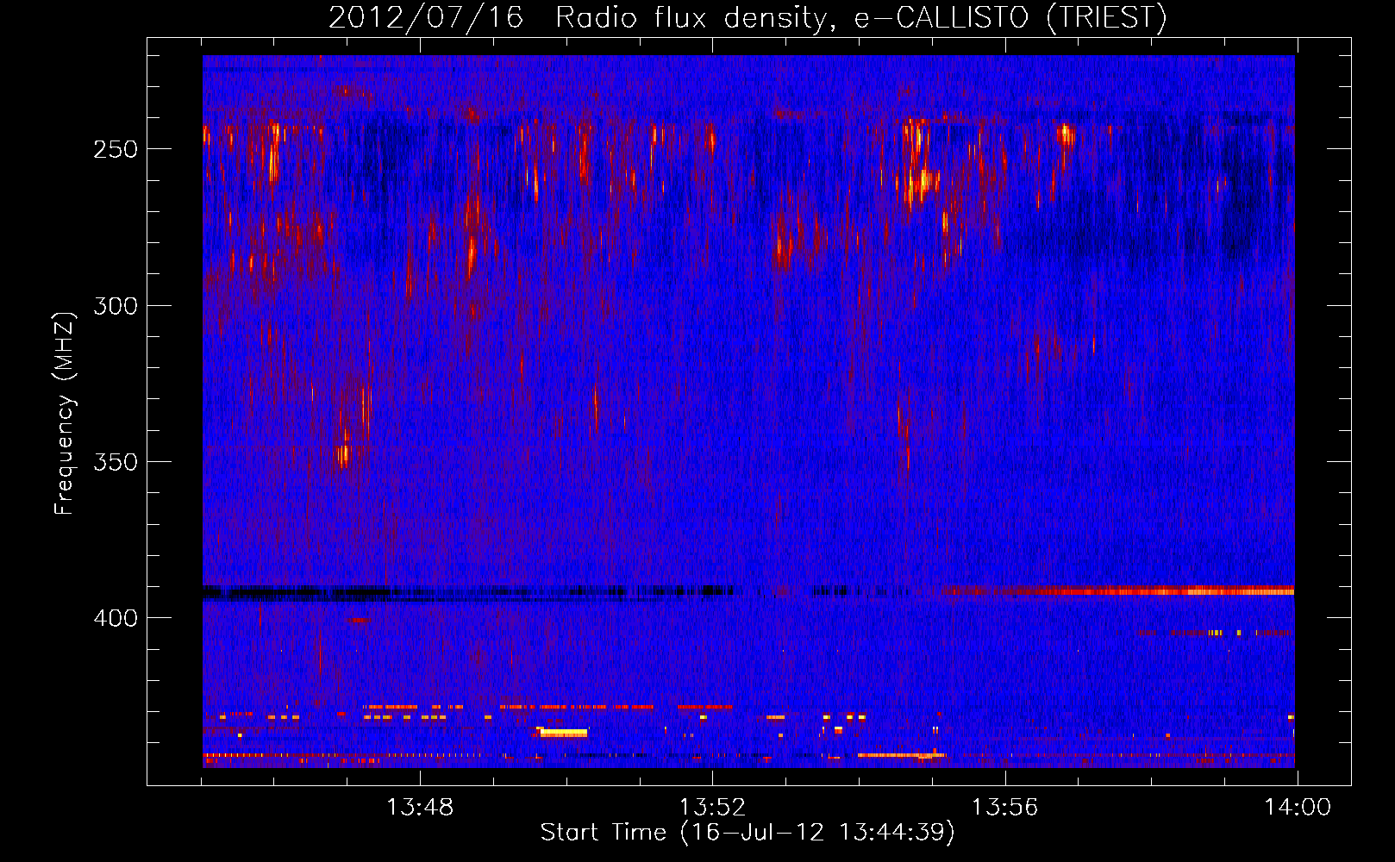Click the bright burst near 350 MHz

(343, 454)
